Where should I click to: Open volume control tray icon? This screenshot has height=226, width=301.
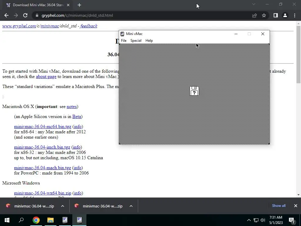point(263,220)
